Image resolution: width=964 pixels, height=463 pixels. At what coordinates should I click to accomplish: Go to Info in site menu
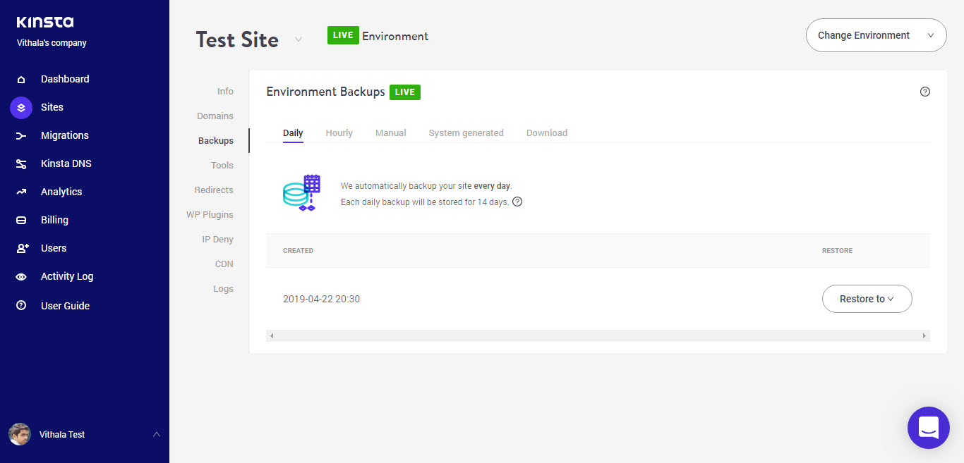pos(225,92)
